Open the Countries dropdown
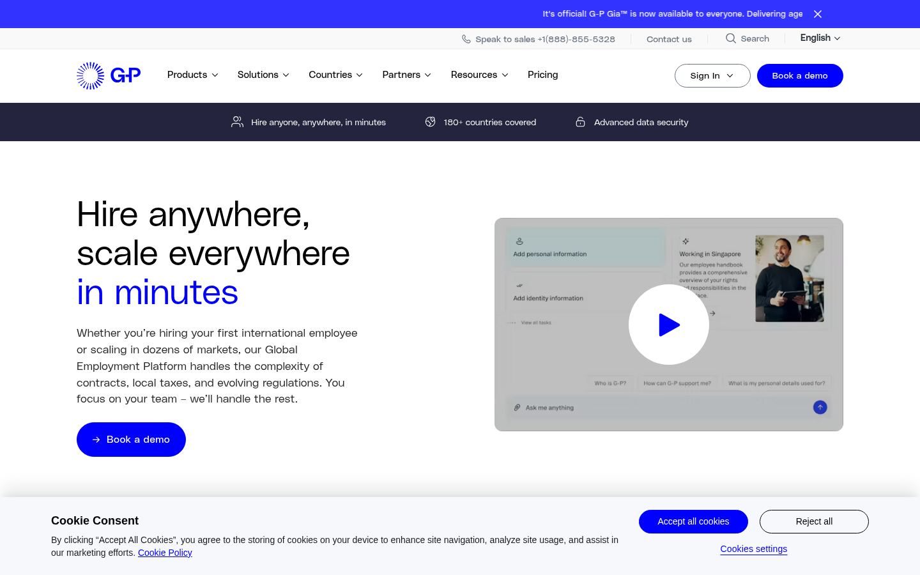The image size is (920, 575). pos(336,75)
